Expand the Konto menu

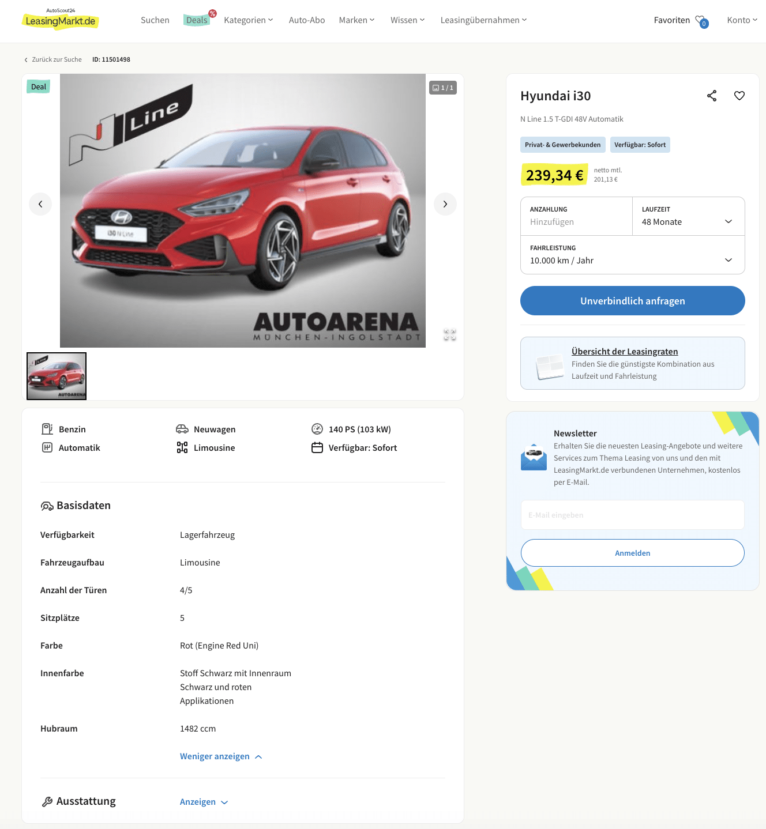pyautogui.click(x=742, y=20)
